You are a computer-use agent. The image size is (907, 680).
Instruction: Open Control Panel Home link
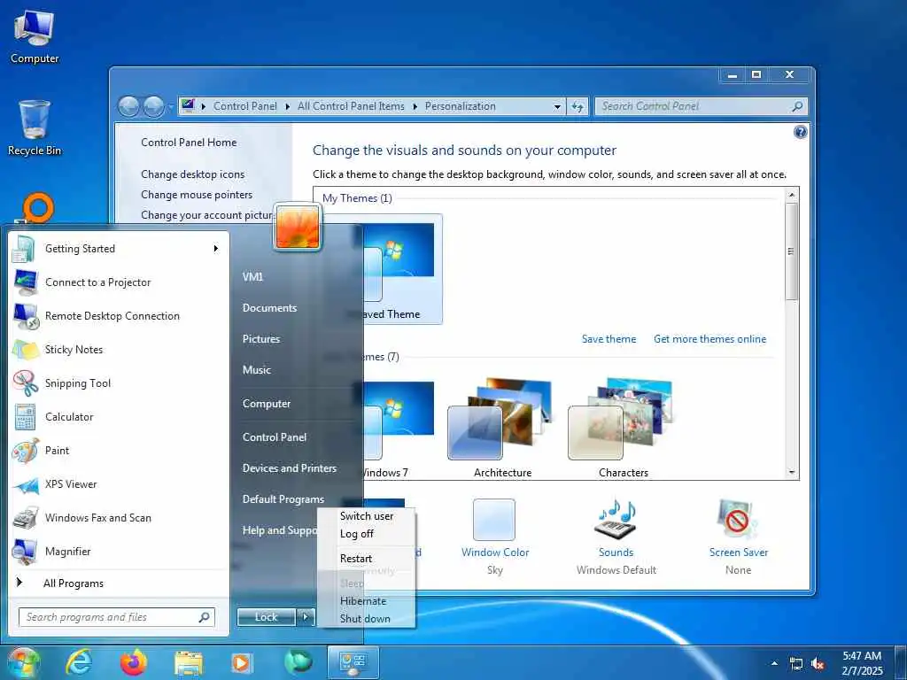coord(189,143)
